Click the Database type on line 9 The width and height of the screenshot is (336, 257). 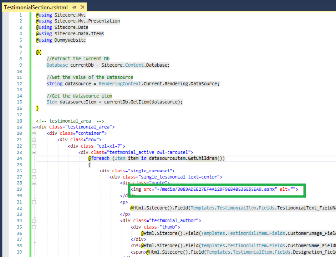(57, 65)
